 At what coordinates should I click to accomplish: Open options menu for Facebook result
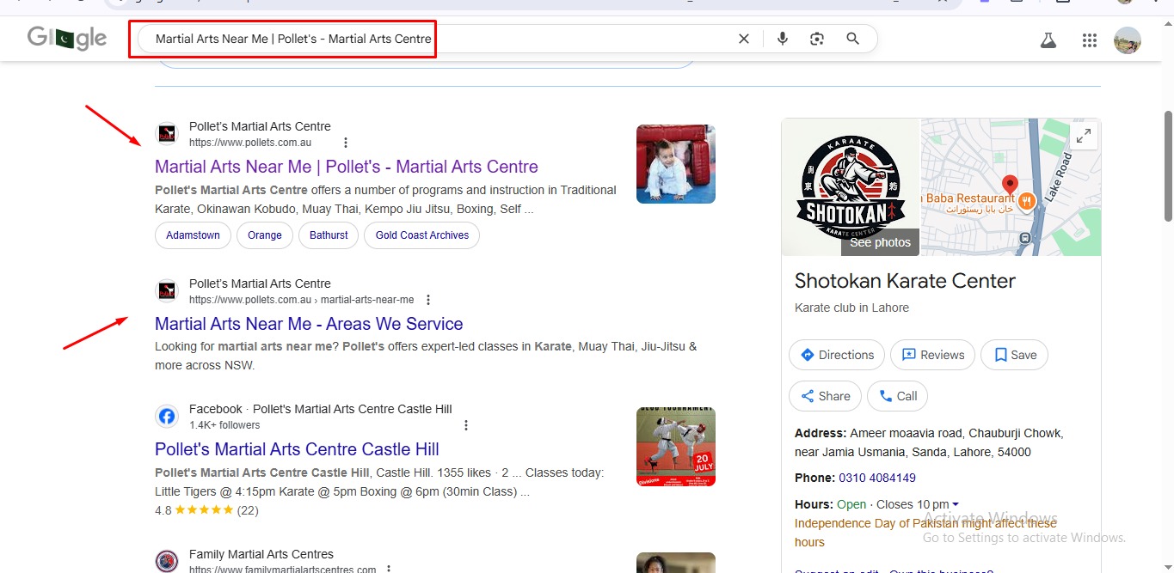click(x=466, y=425)
